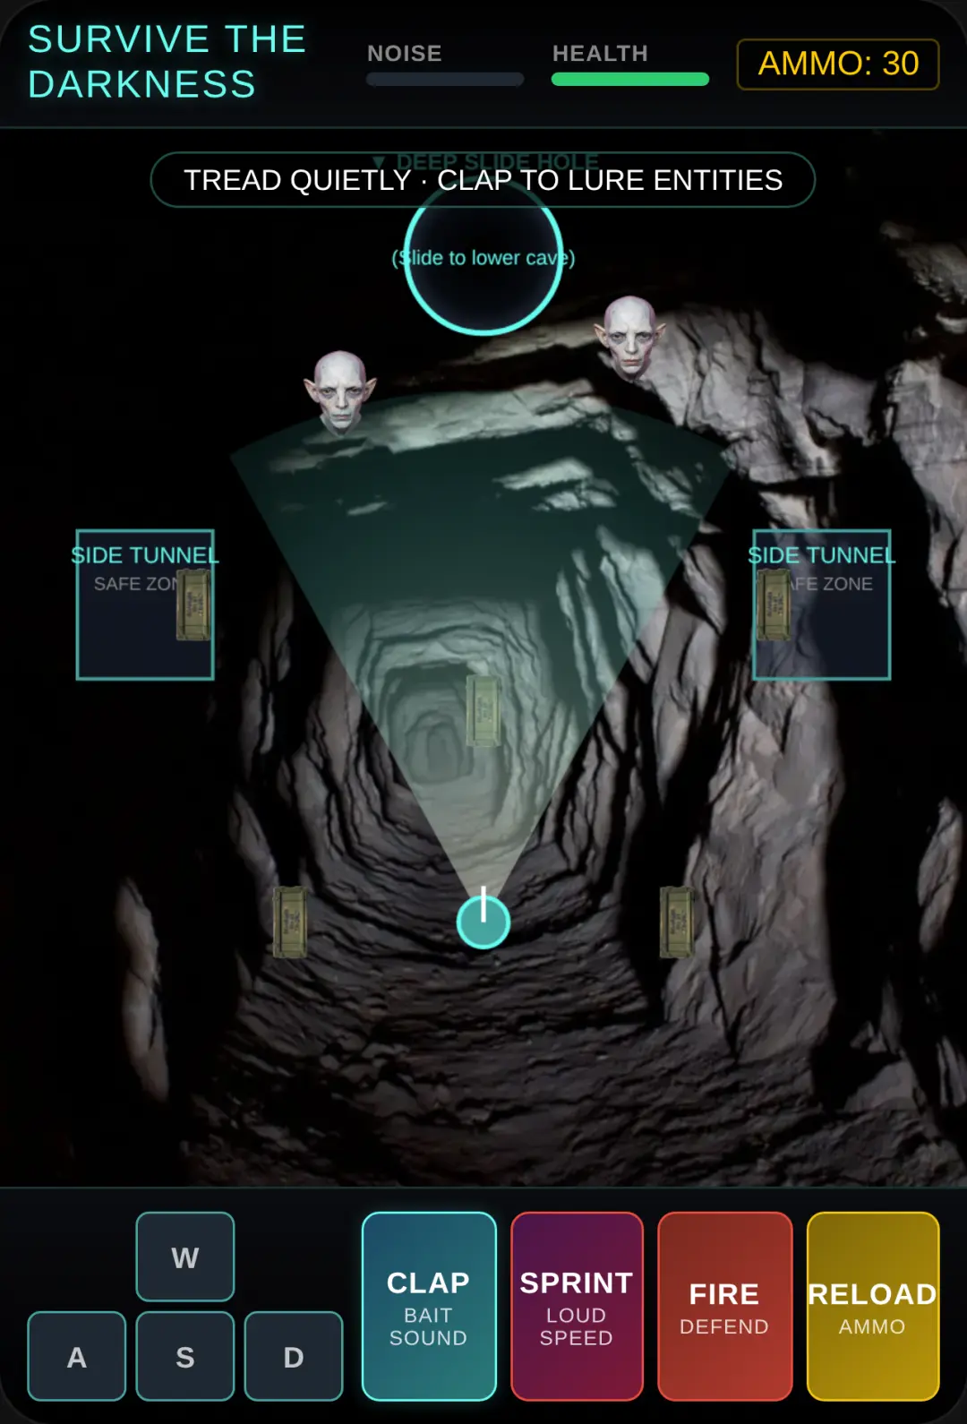The image size is (967, 1424).
Task: Pick up the ammo crate in the center tunnel
Action: coord(483,711)
